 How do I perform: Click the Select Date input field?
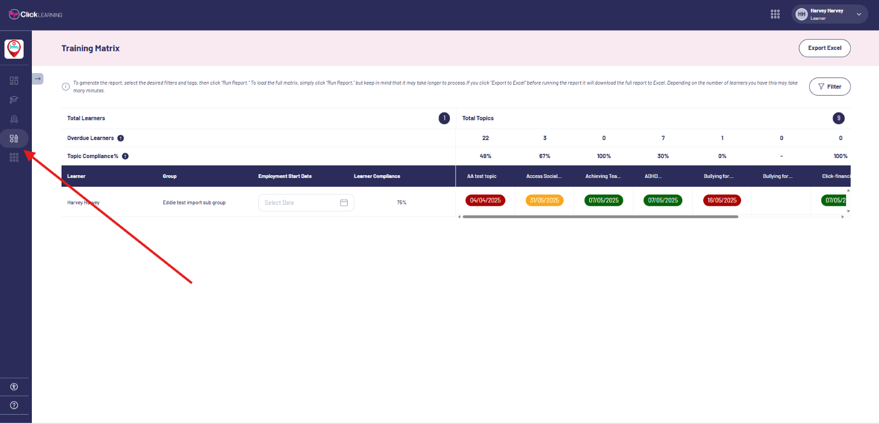[x=306, y=203]
